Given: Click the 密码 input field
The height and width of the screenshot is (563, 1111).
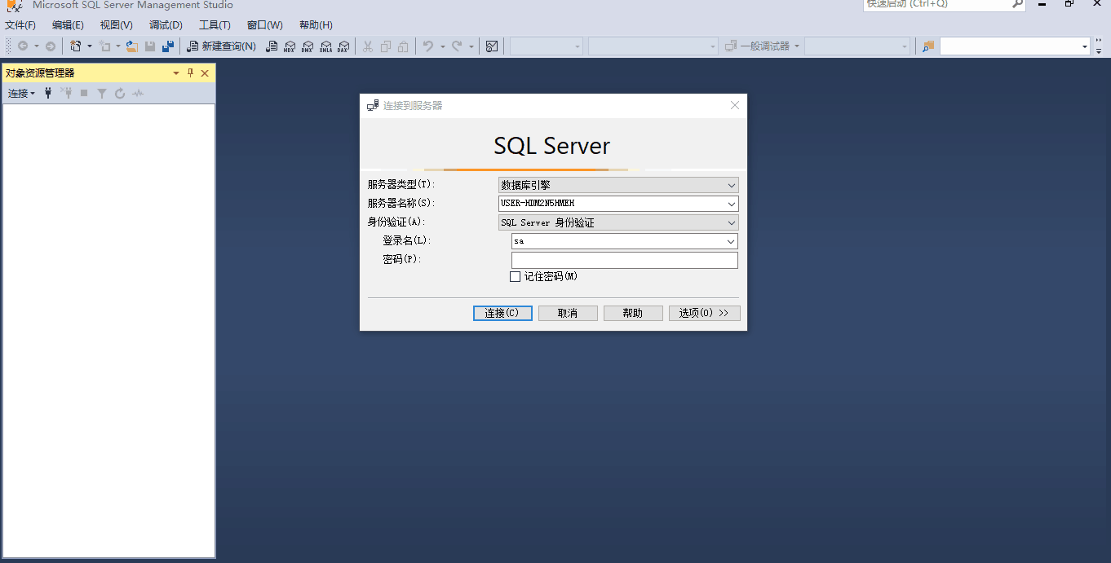Looking at the screenshot, I should coord(625,260).
